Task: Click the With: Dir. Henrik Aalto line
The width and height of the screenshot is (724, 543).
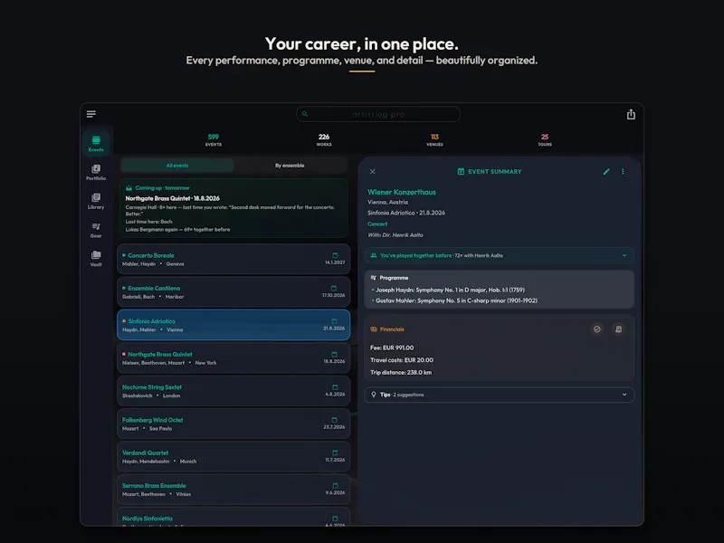Action: 395,235
